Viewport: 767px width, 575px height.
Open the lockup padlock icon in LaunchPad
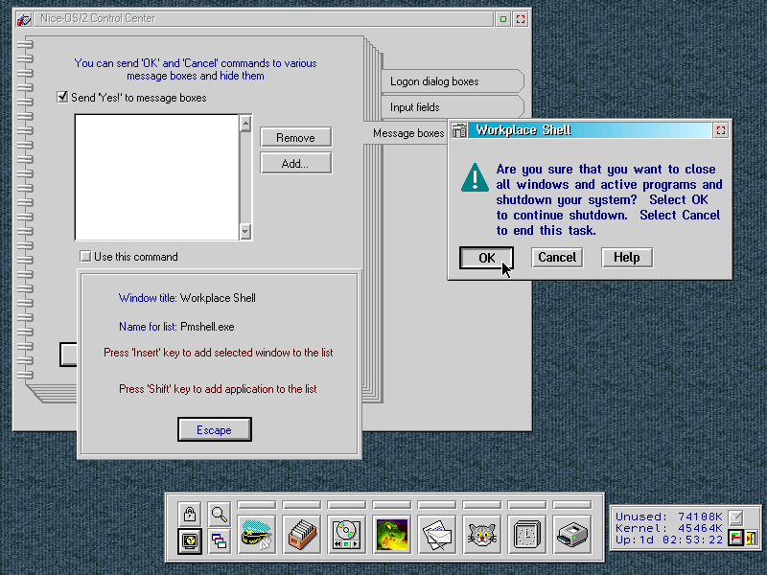pyautogui.click(x=190, y=514)
